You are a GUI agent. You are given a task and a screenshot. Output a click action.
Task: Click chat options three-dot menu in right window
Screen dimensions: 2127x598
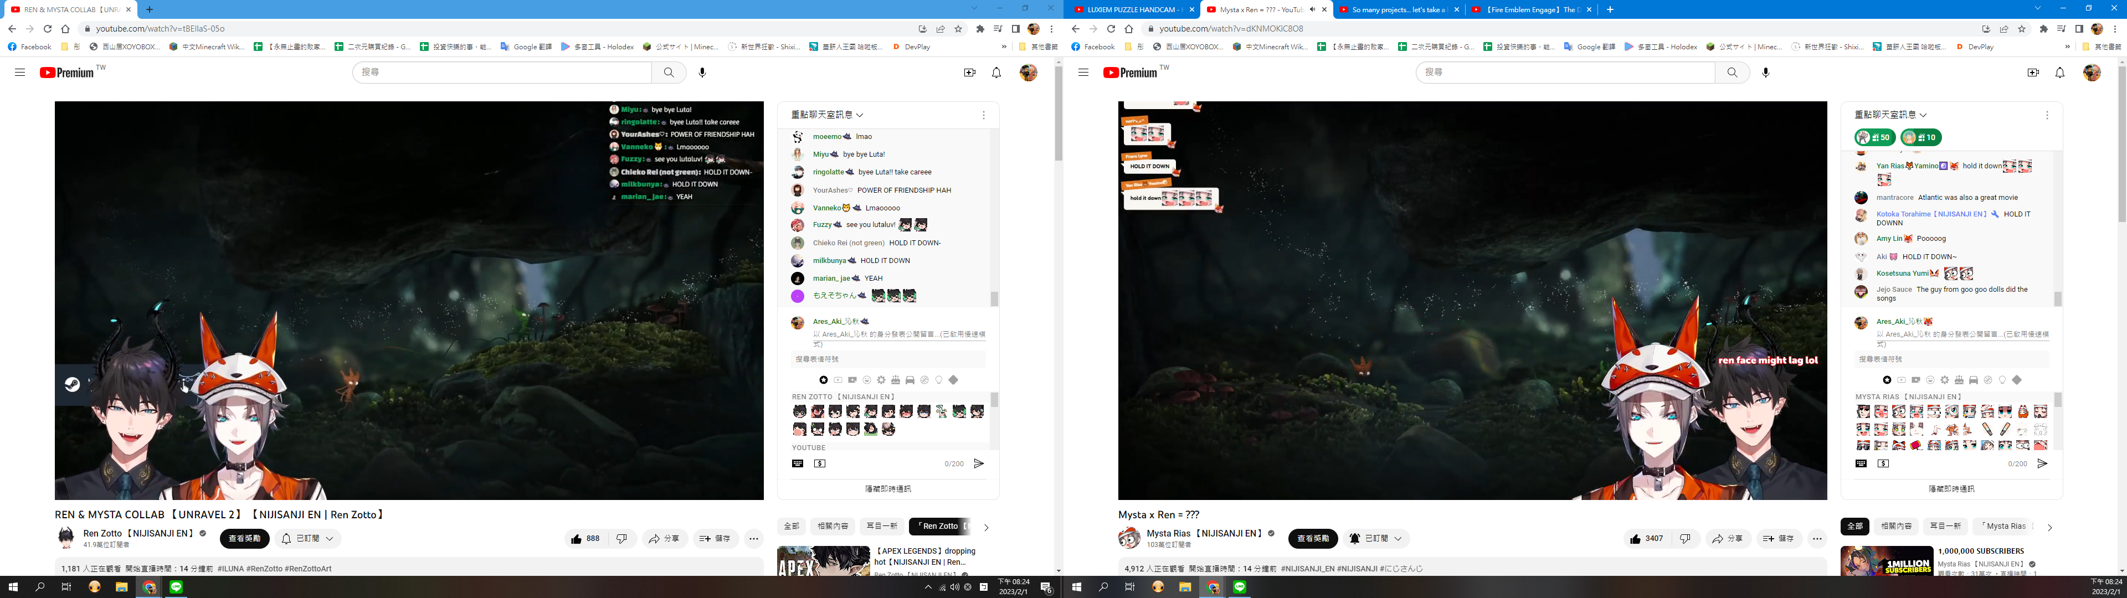pos(2047,115)
